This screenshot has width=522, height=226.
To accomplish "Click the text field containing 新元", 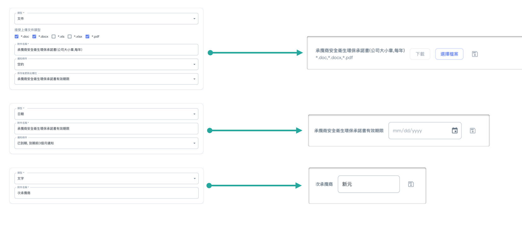I will 368,184.
